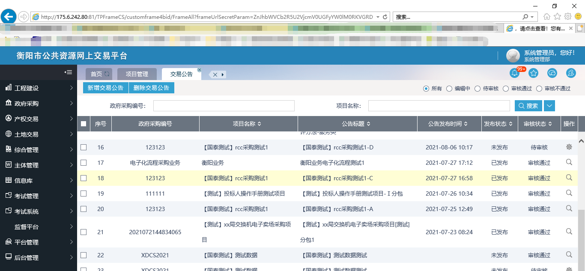Check the checkbox for row 20
Screen dimensions: 585x271
pos(84,209)
